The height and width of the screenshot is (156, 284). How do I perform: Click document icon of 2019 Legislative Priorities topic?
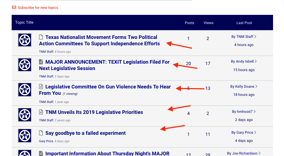click(x=41, y=112)
